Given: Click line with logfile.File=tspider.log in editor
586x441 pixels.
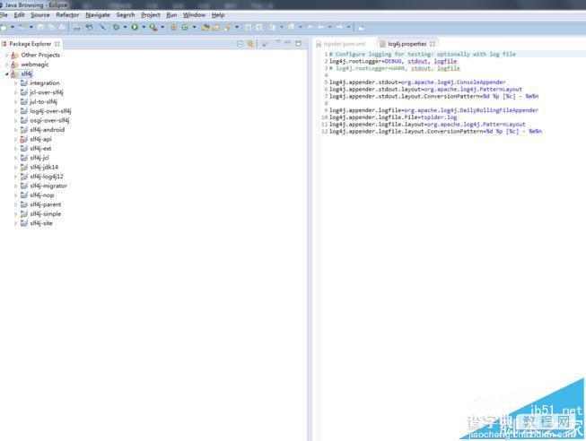Looking at the screenshot, I should pyautogui.click(x=393, y=117).
